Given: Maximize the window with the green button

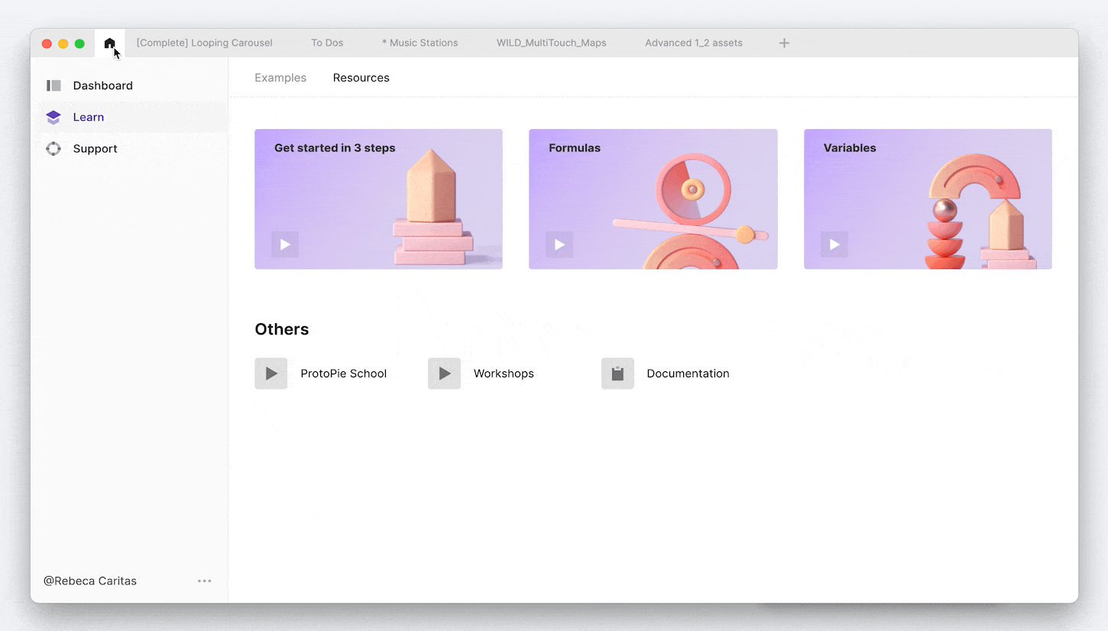Looking at the screenshot, I should click(79, 44).
